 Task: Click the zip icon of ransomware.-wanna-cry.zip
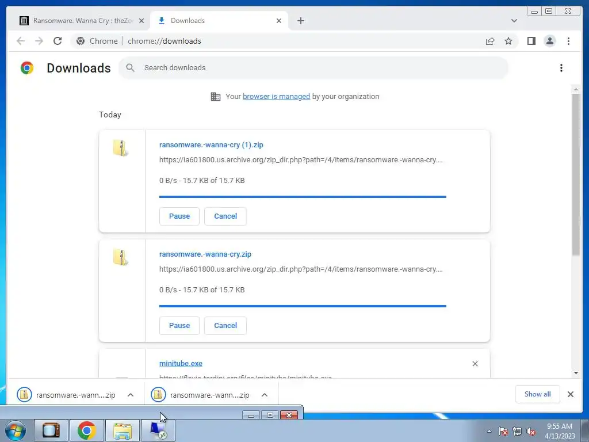121,257
